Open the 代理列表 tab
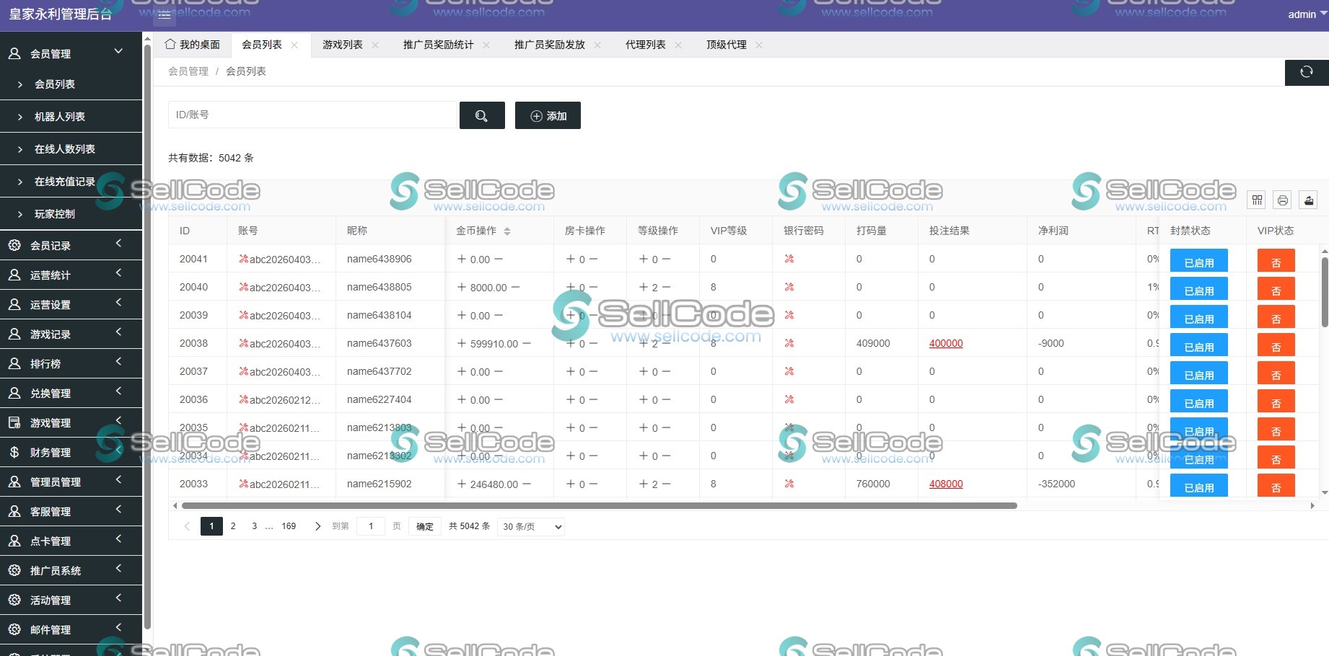Viewport: 1329px width, 656px height. pyautogui.click(x=646, y=44)
